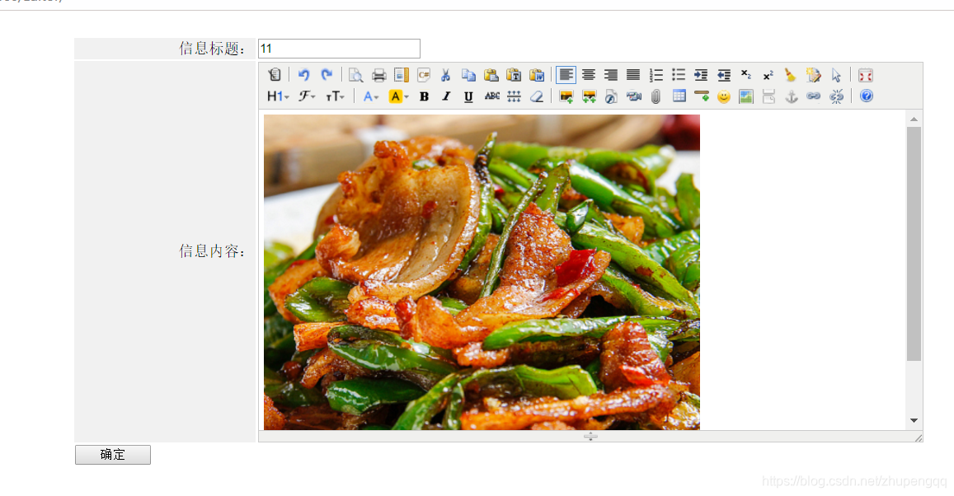Open the highlight background color picker

398,96
